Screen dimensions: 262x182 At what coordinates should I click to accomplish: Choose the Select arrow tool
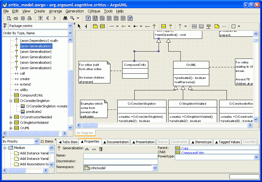79,26
